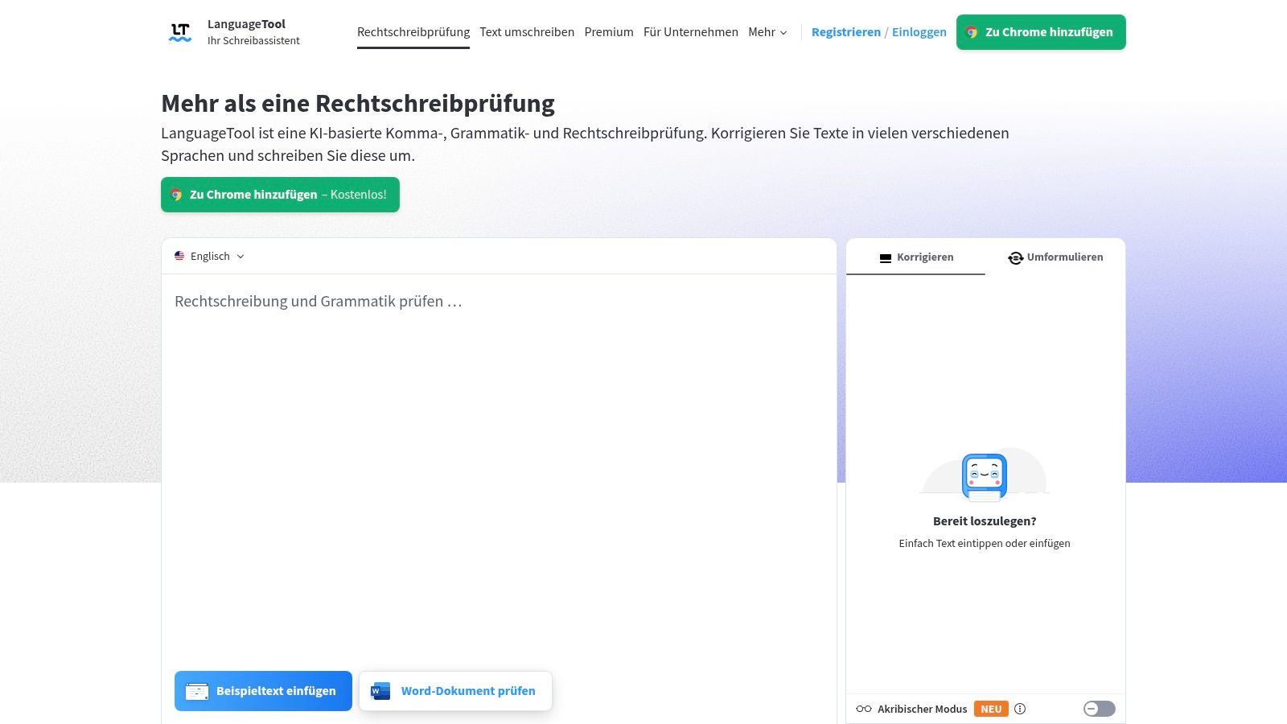Click the glasses icon beside Akribischer Modus
The image size is (1287, 724).
click(x=862, y=709)
